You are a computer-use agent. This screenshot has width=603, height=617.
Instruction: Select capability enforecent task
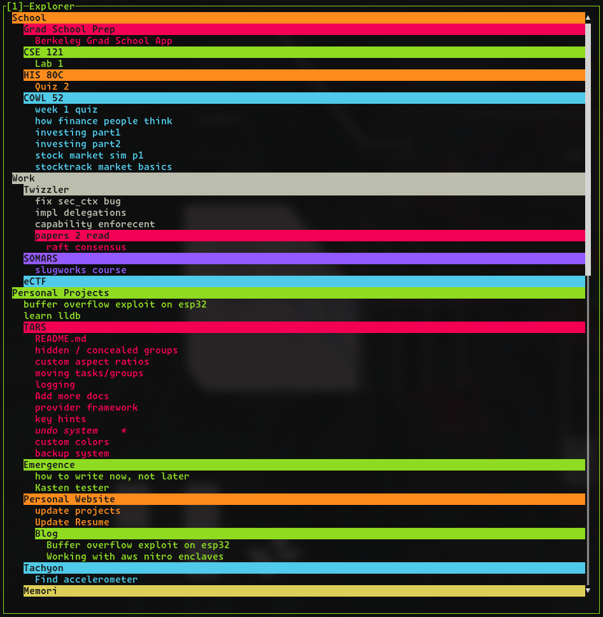pyautogui.click(x=95, y=224)
